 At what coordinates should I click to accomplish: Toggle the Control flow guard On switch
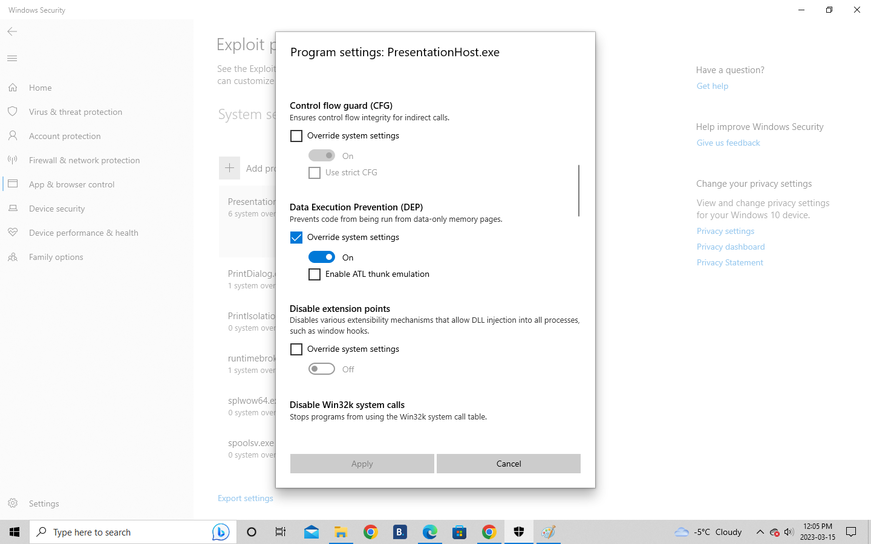pos(322,155)
